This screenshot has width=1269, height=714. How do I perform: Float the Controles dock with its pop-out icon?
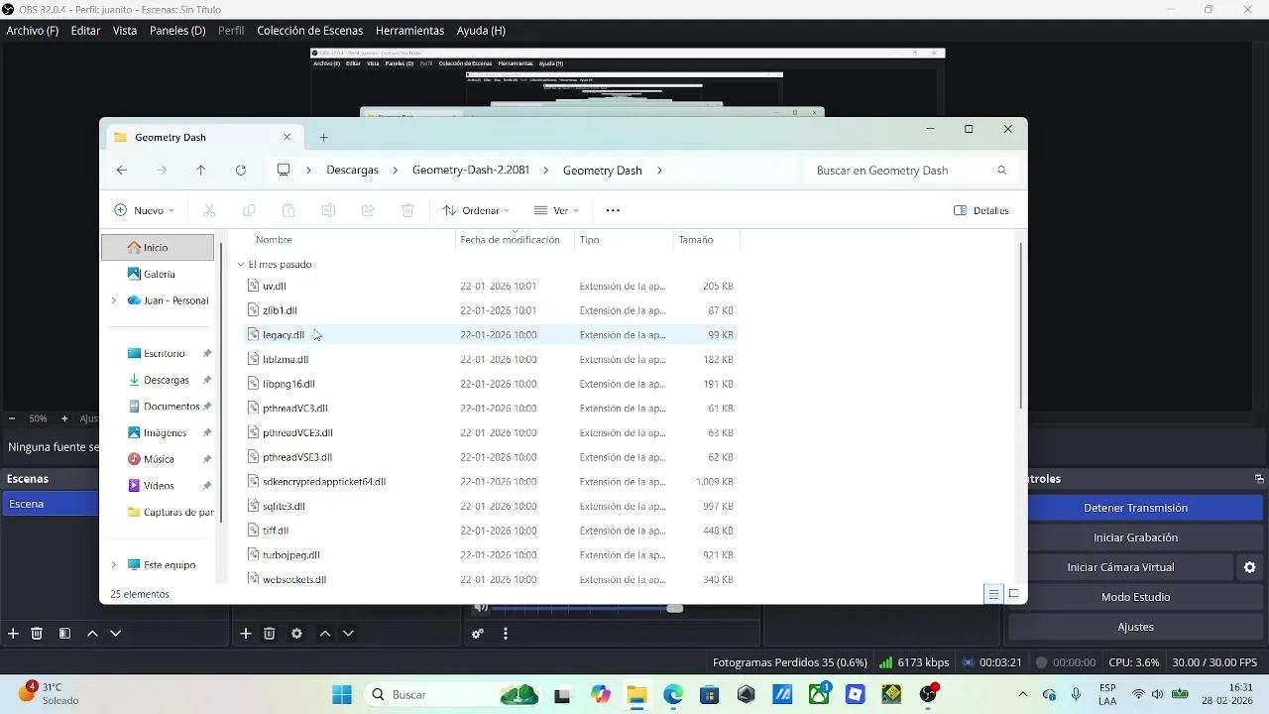pyautogui.click(x=1259, y=479)
